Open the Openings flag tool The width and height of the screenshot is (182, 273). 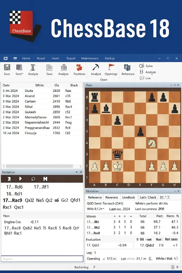point(111,67)
